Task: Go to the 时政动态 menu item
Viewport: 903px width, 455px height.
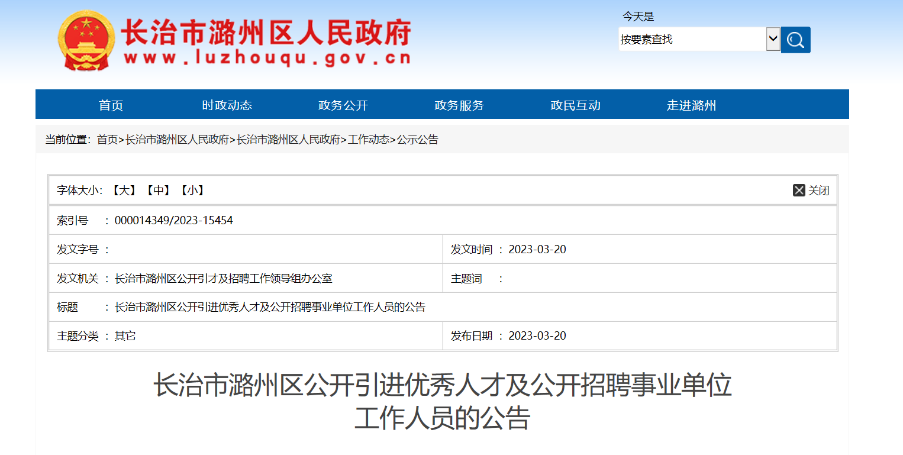Action: 227,105
